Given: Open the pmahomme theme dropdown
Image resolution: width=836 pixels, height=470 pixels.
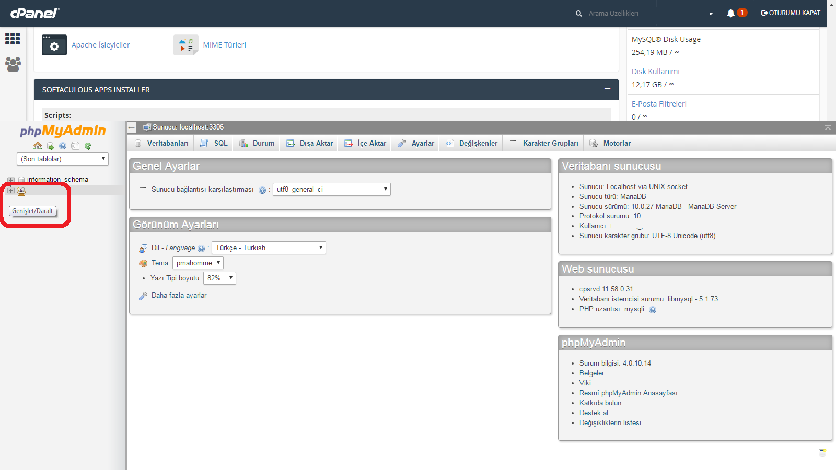Looking at the screenshot, I should pyautogui.click(x=198, y=263).
